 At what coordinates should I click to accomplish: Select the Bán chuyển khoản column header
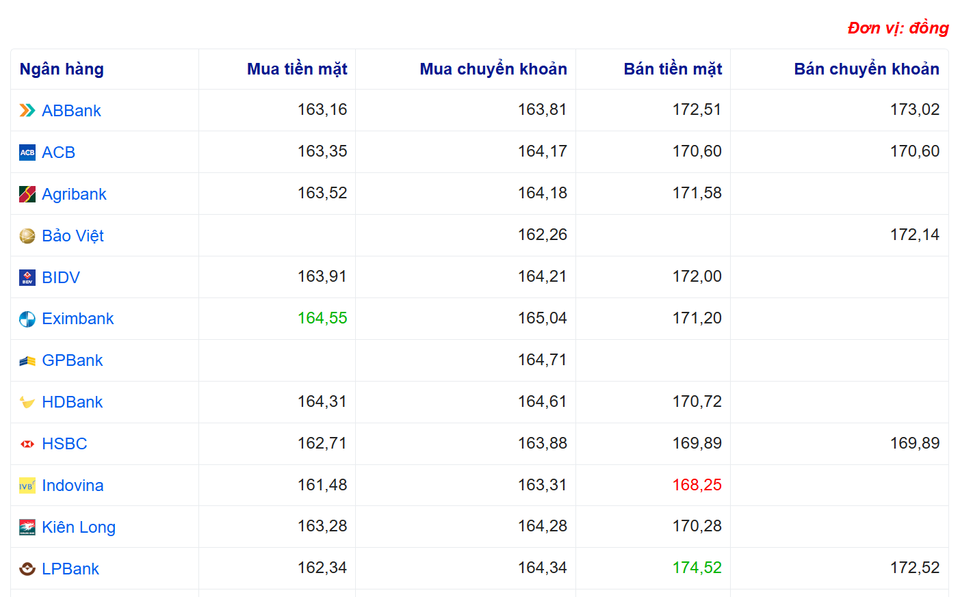(x=866, y=69)
